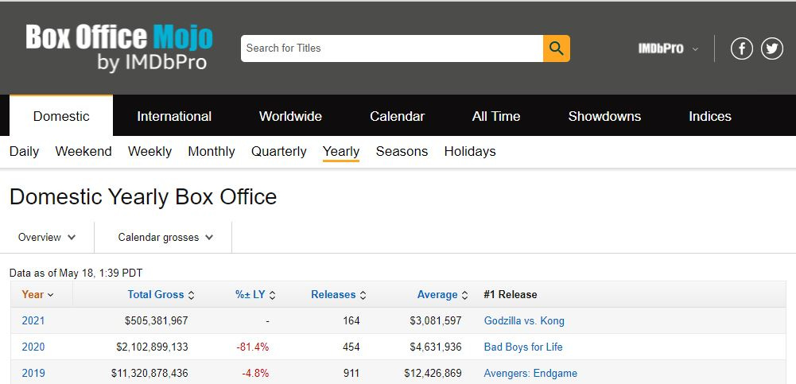The width and height of the screenshot is (796, 384).
Task: Open the Avengers: Endgame link
Action: pos(530,374)
